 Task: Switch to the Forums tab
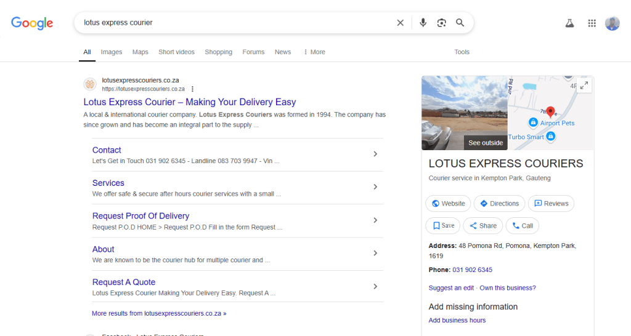tap(253, 52)
